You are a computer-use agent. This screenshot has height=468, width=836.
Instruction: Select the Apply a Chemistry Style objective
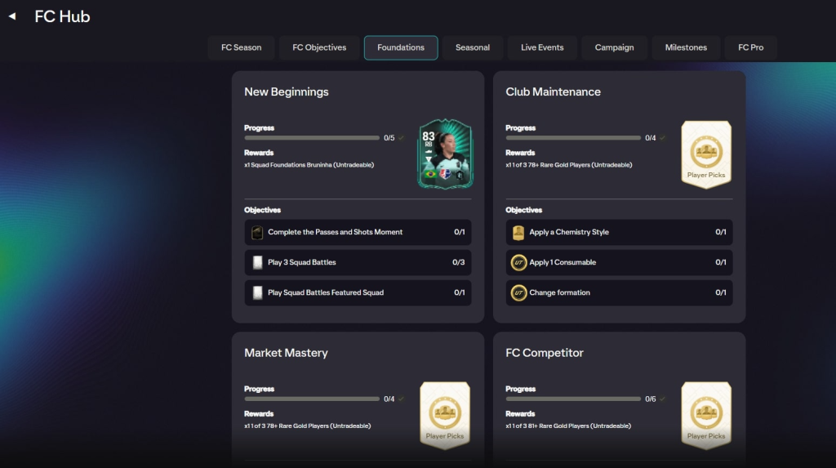619,232
